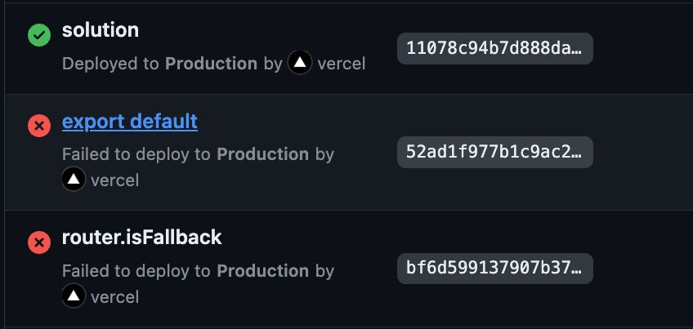Click the vercel avatar under export default
Viewport: 693px width, 329px height.
click(74, 179)
